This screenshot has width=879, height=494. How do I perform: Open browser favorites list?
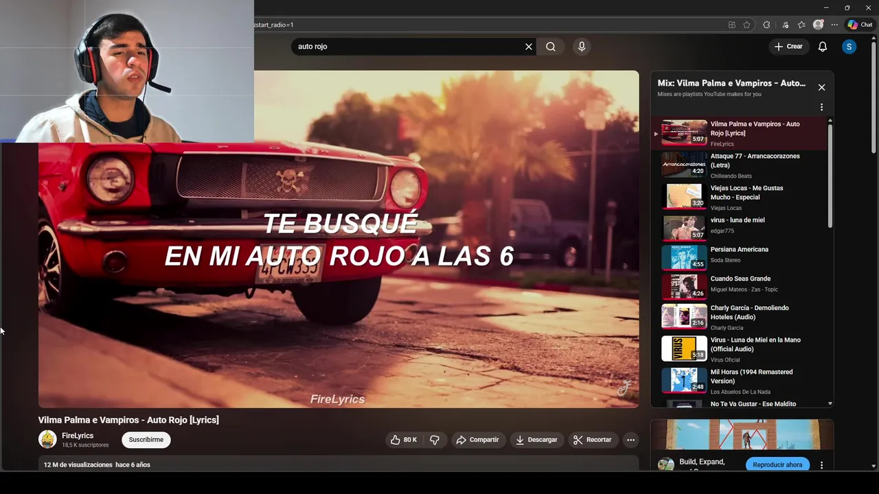click(x=801, y=25)
